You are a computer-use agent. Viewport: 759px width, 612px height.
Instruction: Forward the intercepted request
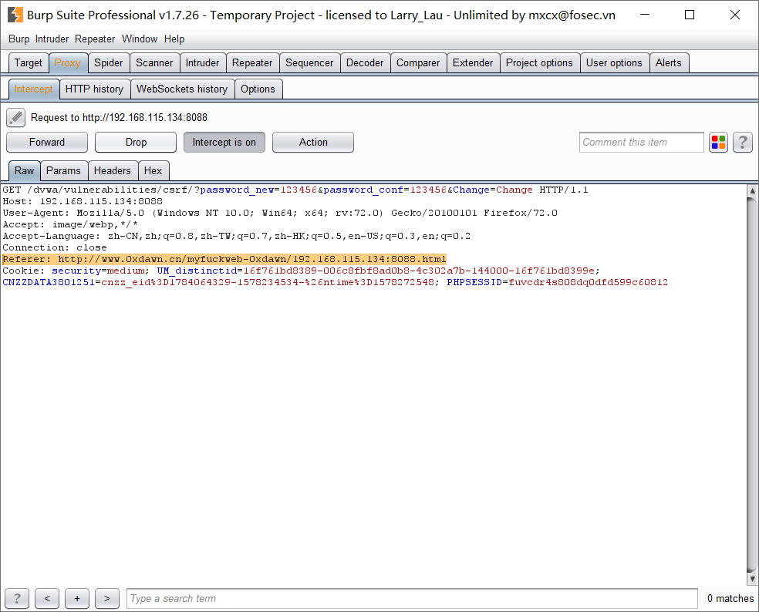(x=47, y=143)
